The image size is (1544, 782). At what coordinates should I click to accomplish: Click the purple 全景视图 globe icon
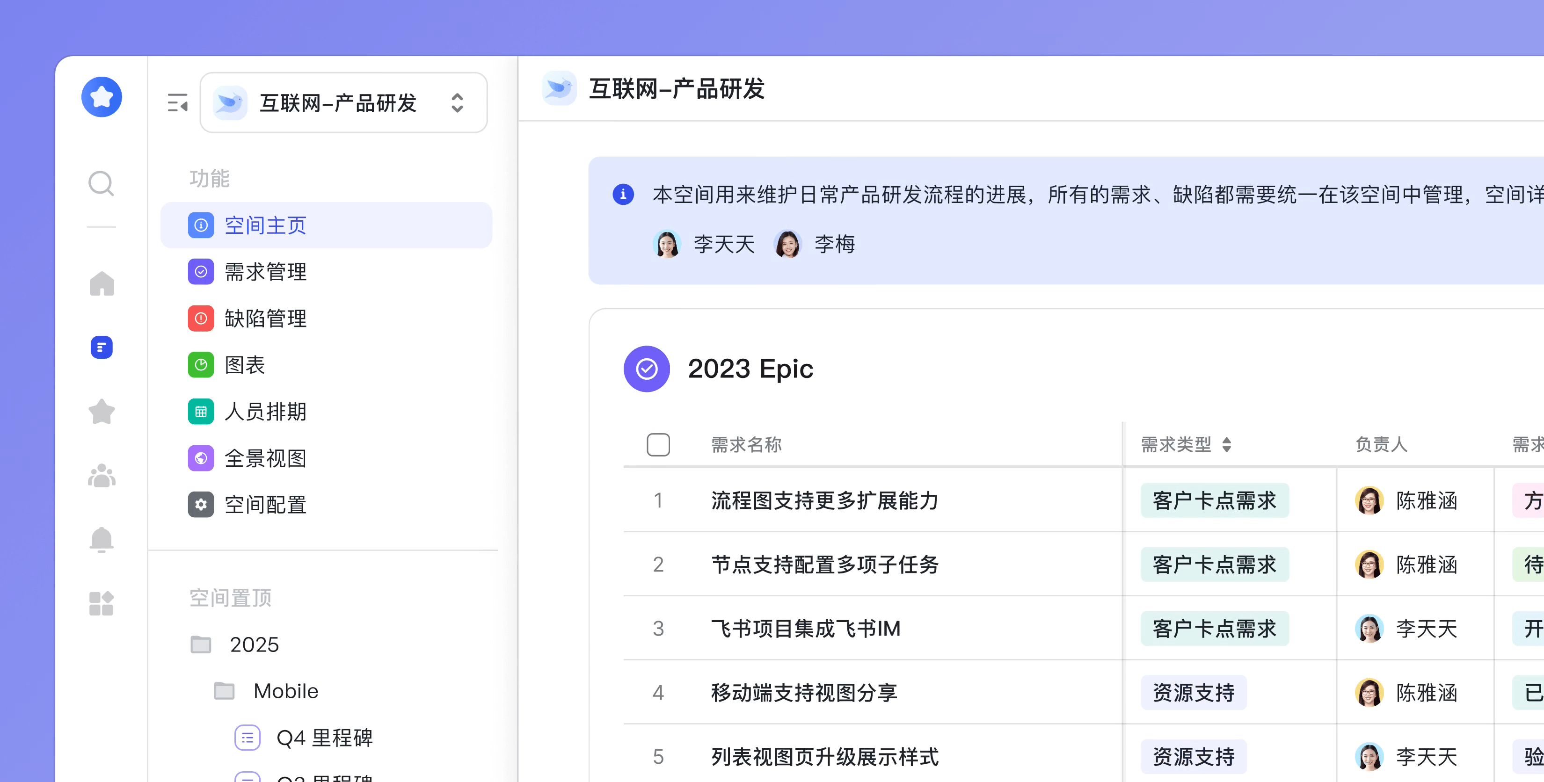click(201, 458)
